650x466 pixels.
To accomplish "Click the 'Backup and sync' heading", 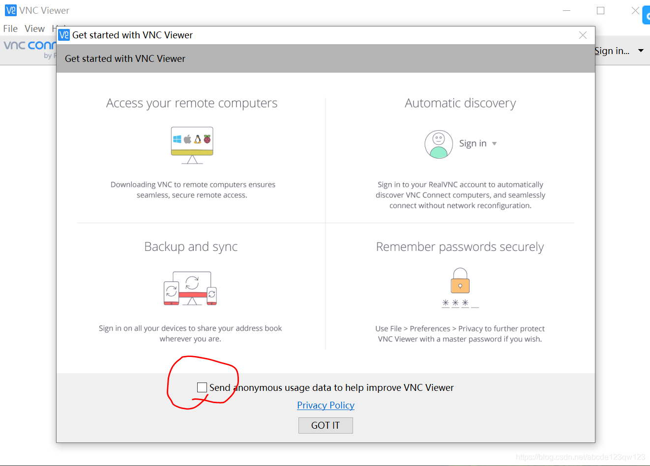I will (191, 247).
